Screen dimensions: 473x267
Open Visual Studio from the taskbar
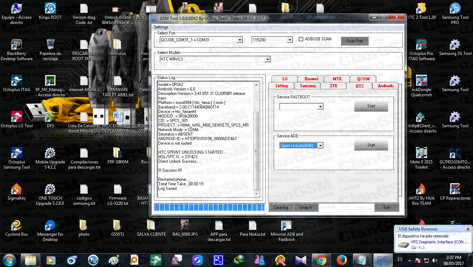300,260
